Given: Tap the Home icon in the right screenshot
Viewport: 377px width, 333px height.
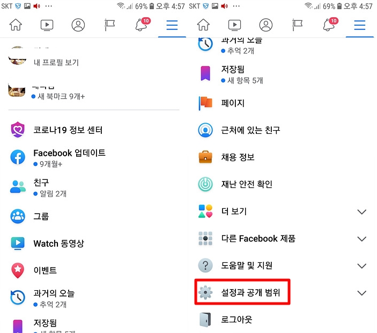Looking at the screenshot, I should (x=203, y=25).
